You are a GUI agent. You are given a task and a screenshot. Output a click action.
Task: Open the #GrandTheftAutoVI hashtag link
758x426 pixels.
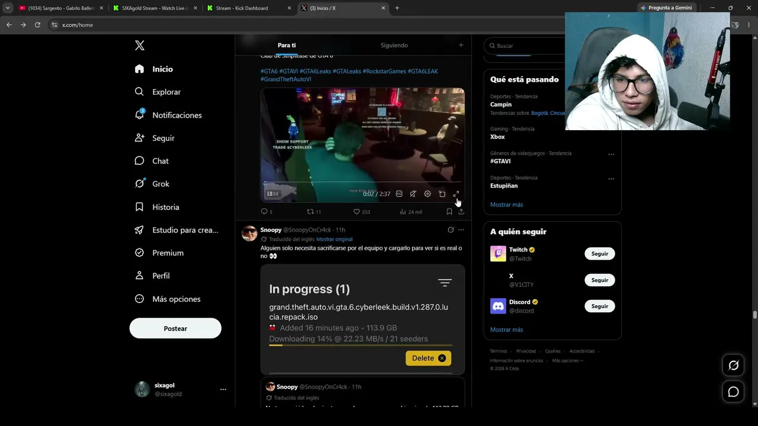(286, 79)
